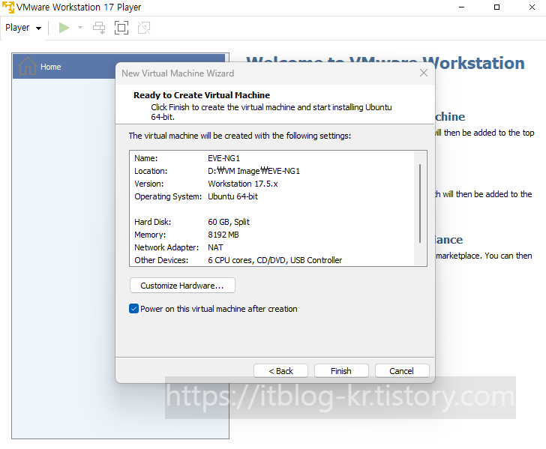Click the VMware Workstation app logo
This screenshot has height=449, width=546.
(x=8, y=7)
